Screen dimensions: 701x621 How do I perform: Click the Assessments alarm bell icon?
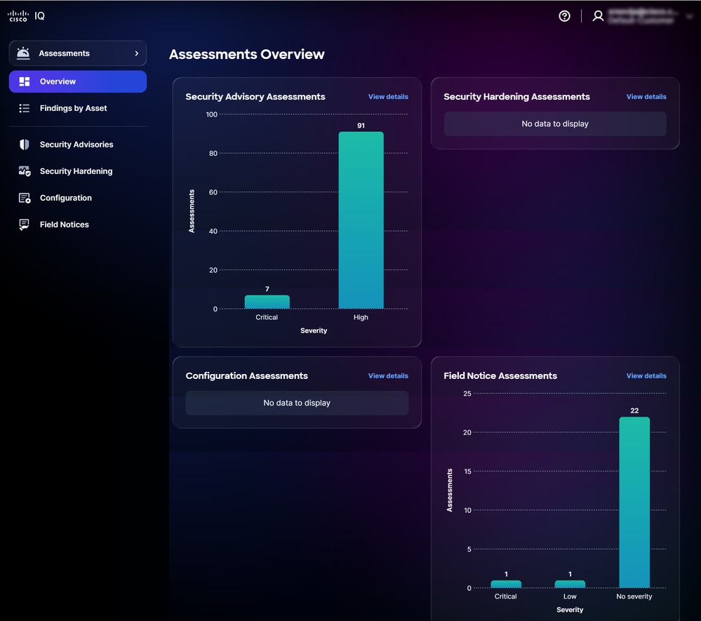click(x=23, y=53)
